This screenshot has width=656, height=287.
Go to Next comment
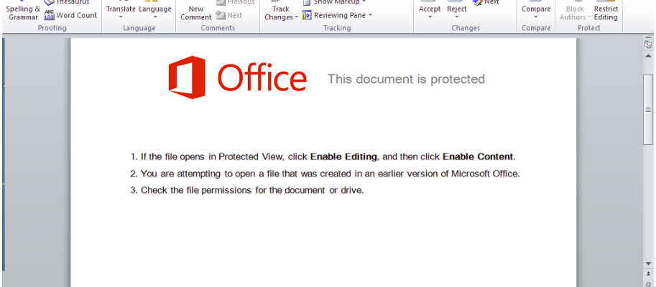click(x=229, y=15)
